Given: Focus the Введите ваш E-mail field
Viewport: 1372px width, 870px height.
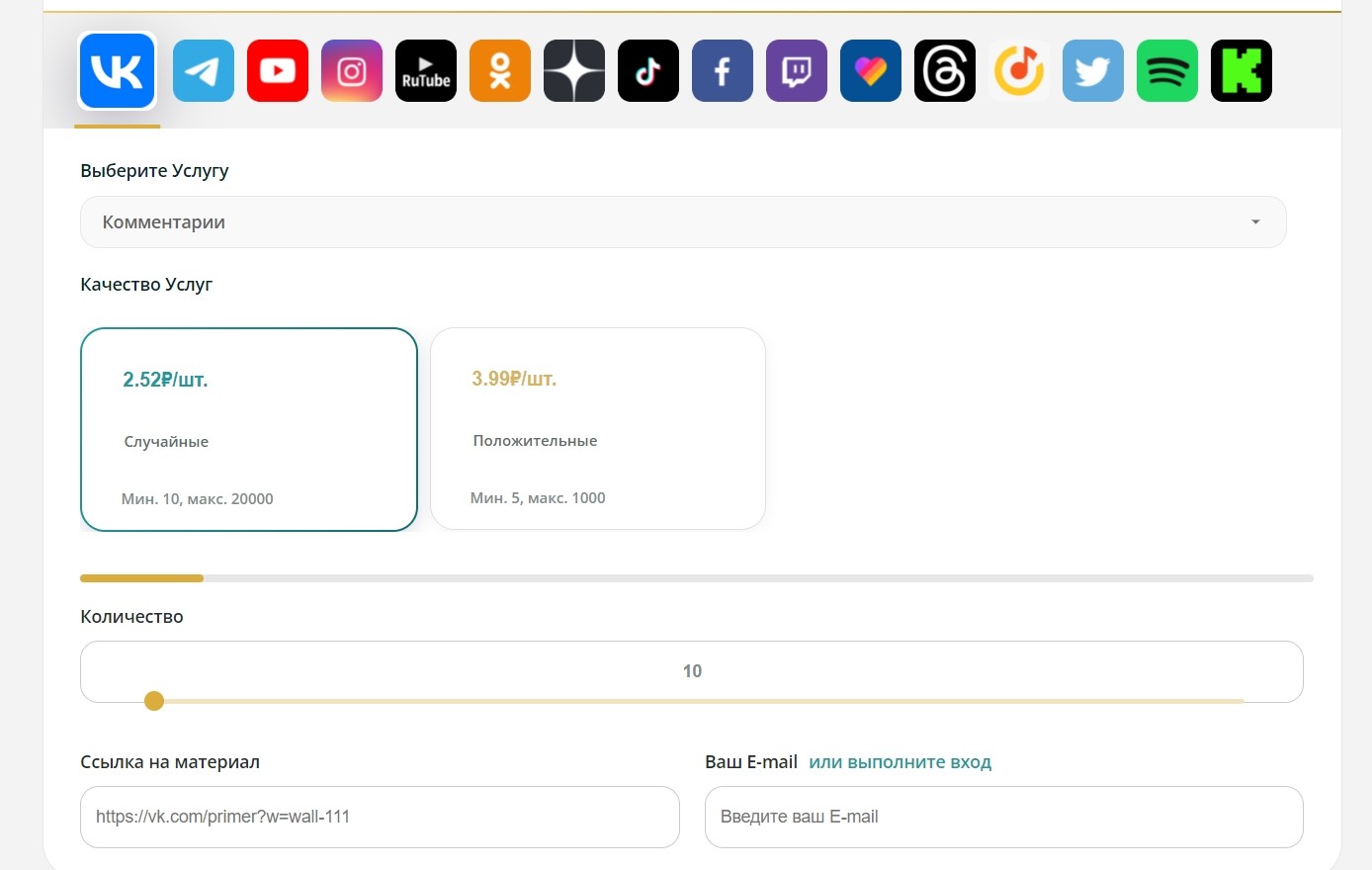Looking at the screenshot, I should pos(1004,817).
